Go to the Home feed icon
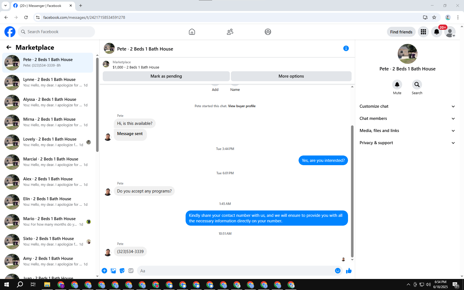Screen dimensions: 464x290 click(192, 32)
